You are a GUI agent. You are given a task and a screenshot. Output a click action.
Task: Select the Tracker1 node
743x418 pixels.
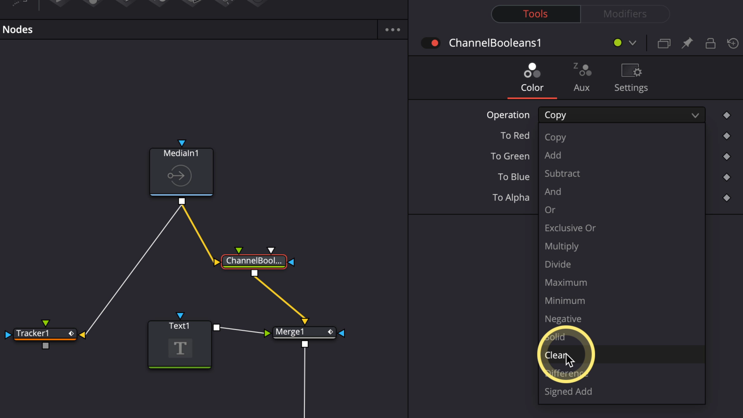coord(33,333)
